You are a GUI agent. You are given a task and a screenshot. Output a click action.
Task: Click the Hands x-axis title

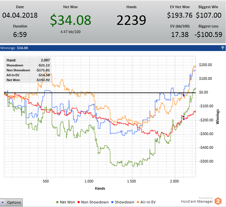pos(100,188)
